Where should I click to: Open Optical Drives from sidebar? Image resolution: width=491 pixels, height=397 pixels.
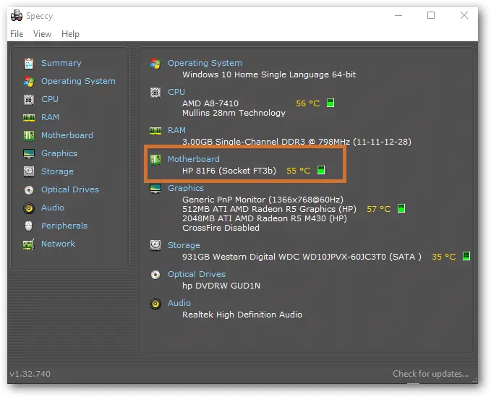pos(70,189)
